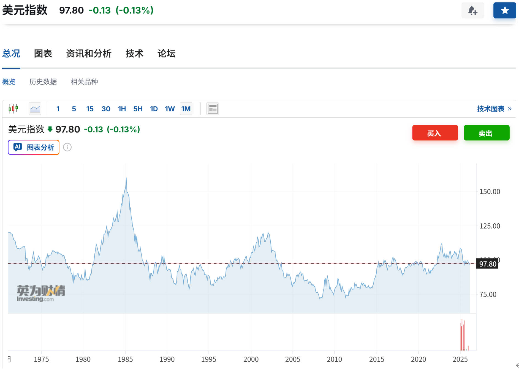Viewport: 519px width, 369px height.
Task: Click the bell alert icon
Action: coord(472,10)
